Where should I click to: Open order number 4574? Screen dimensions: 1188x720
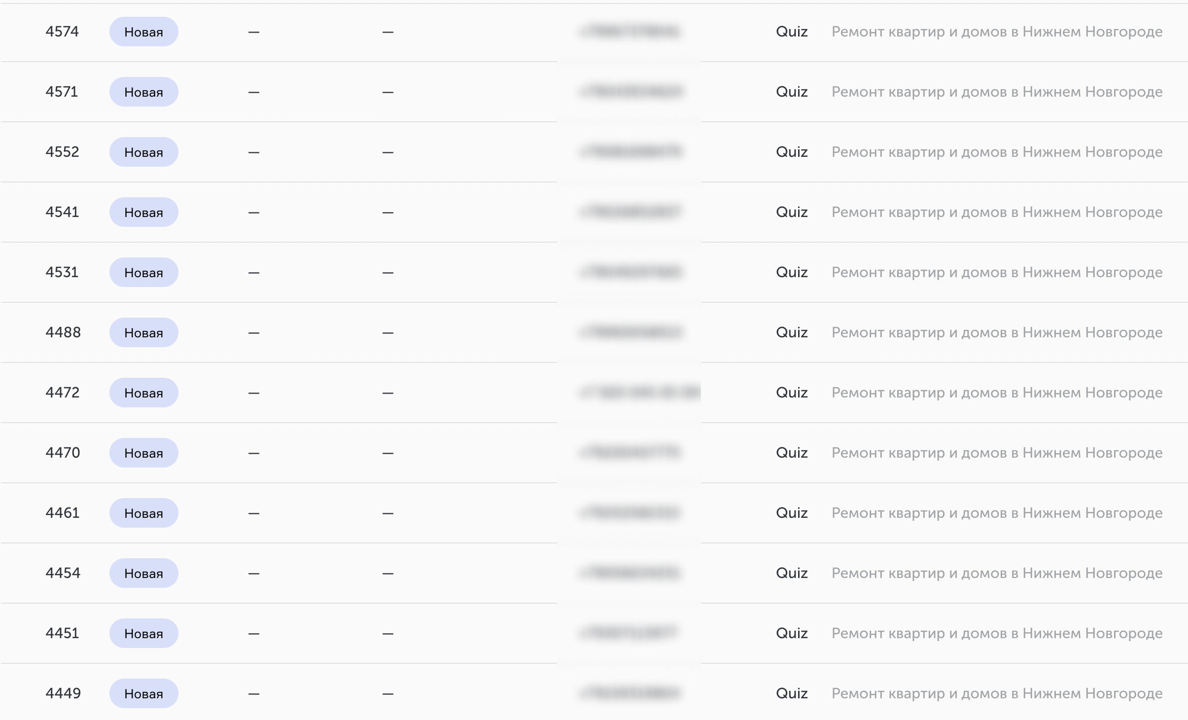(x=62, y=32)
